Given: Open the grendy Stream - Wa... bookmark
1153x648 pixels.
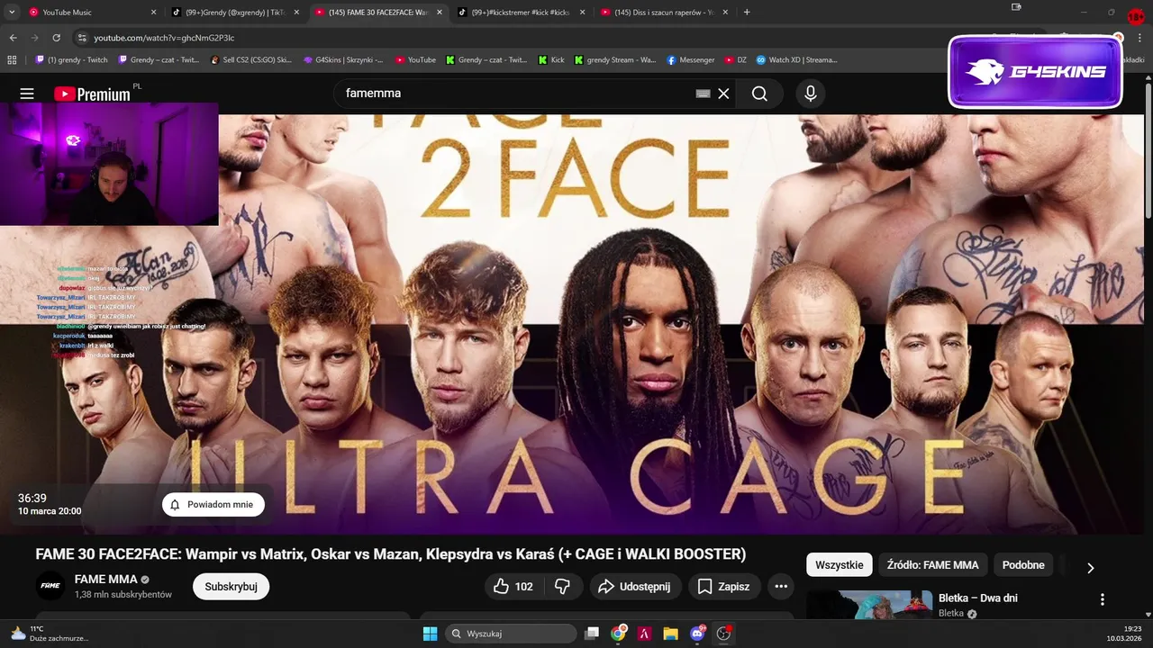Looking at the screenshot, I should coord(615,60).
